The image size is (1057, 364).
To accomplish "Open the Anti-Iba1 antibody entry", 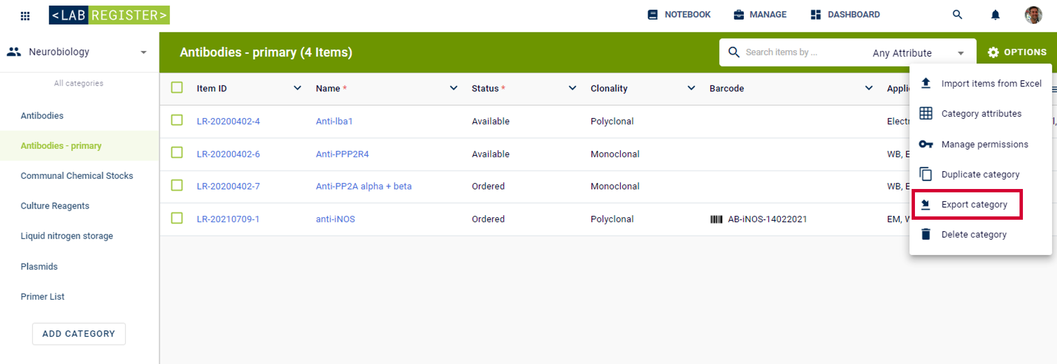I will coord(334,121).
